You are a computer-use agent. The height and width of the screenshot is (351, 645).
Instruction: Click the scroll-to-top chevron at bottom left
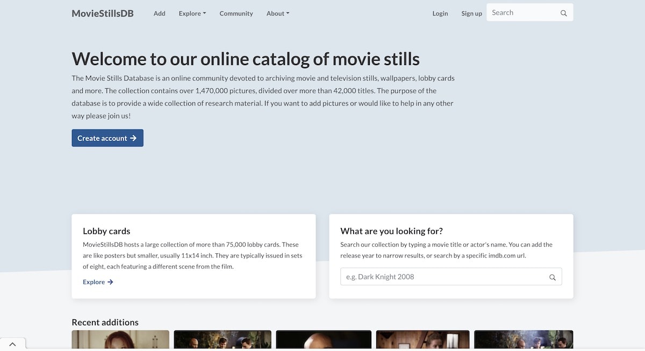12,343
